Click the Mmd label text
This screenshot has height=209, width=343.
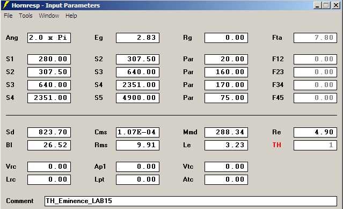pos(191,132)
